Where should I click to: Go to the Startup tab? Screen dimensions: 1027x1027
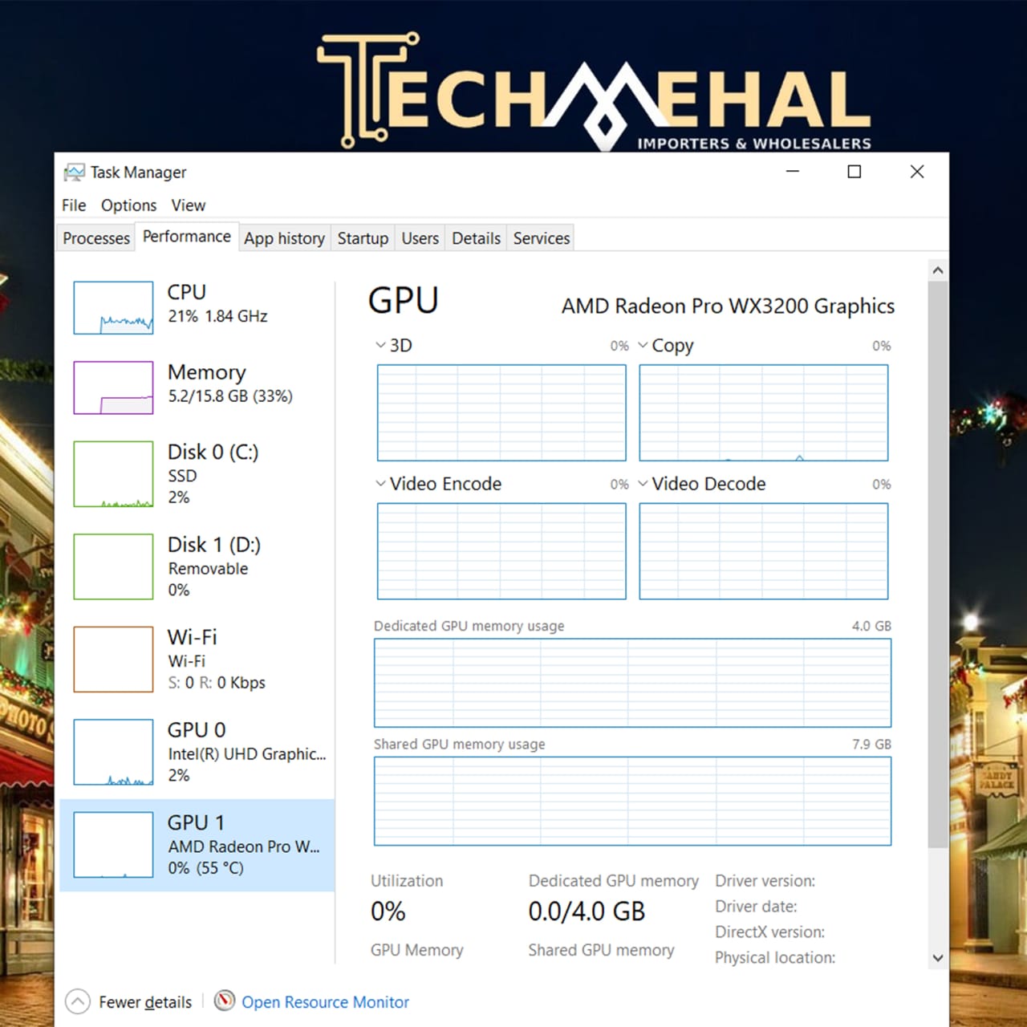(363, 238)
